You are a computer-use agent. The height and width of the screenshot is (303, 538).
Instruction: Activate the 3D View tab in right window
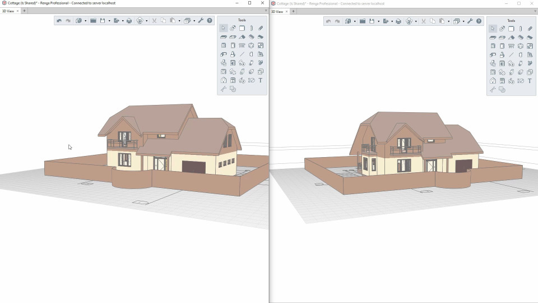(277, 11)
